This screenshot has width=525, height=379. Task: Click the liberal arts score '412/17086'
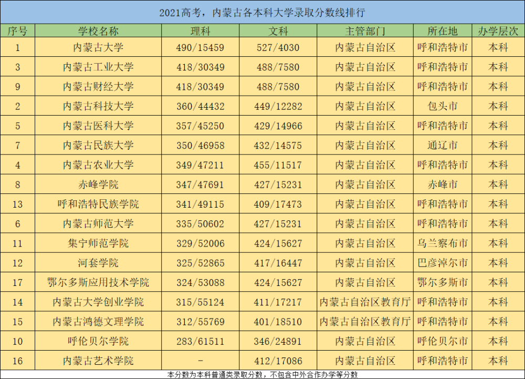[278, 361]
